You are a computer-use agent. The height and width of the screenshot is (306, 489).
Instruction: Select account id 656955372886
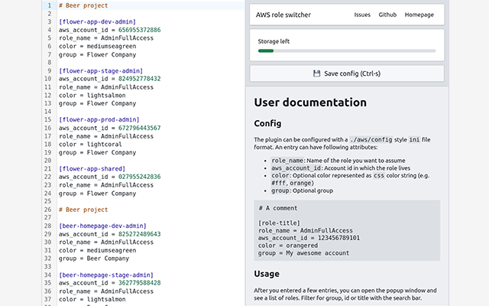(139, 30)
